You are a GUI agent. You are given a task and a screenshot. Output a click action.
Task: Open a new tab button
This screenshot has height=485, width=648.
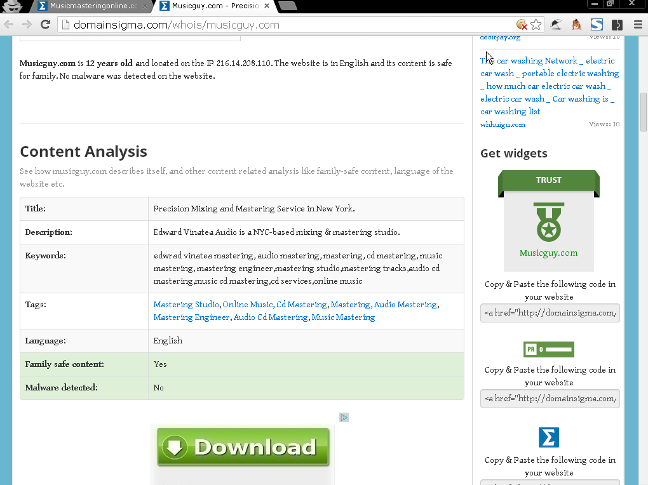(287, 6)
